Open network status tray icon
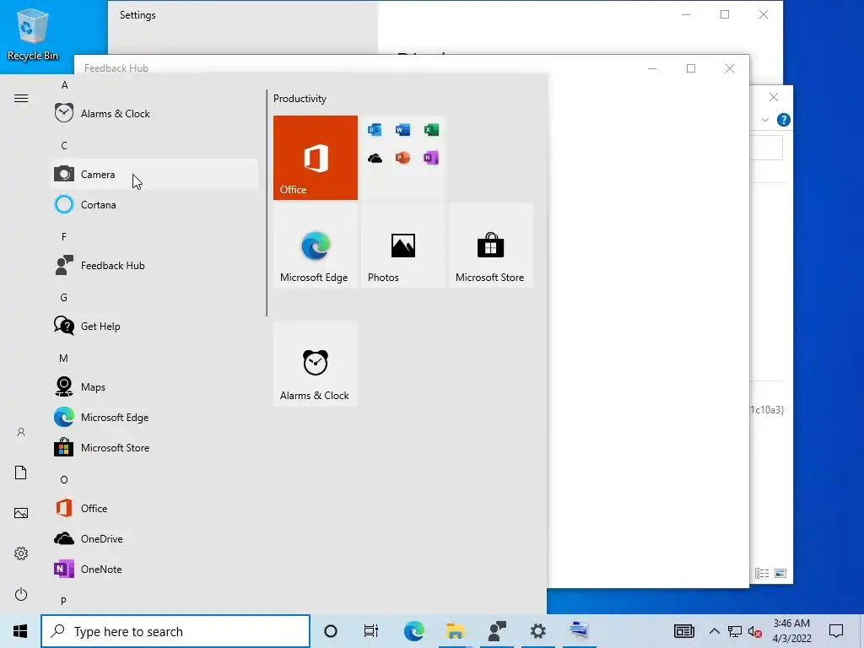The width and height of the screenshot is (864, 648). pos(735,631)
